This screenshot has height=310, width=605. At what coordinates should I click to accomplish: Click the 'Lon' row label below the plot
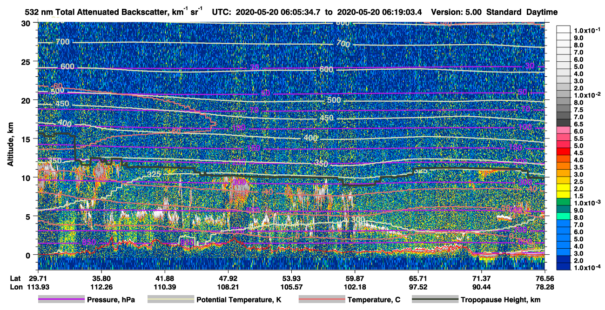[x=15, y=287]
